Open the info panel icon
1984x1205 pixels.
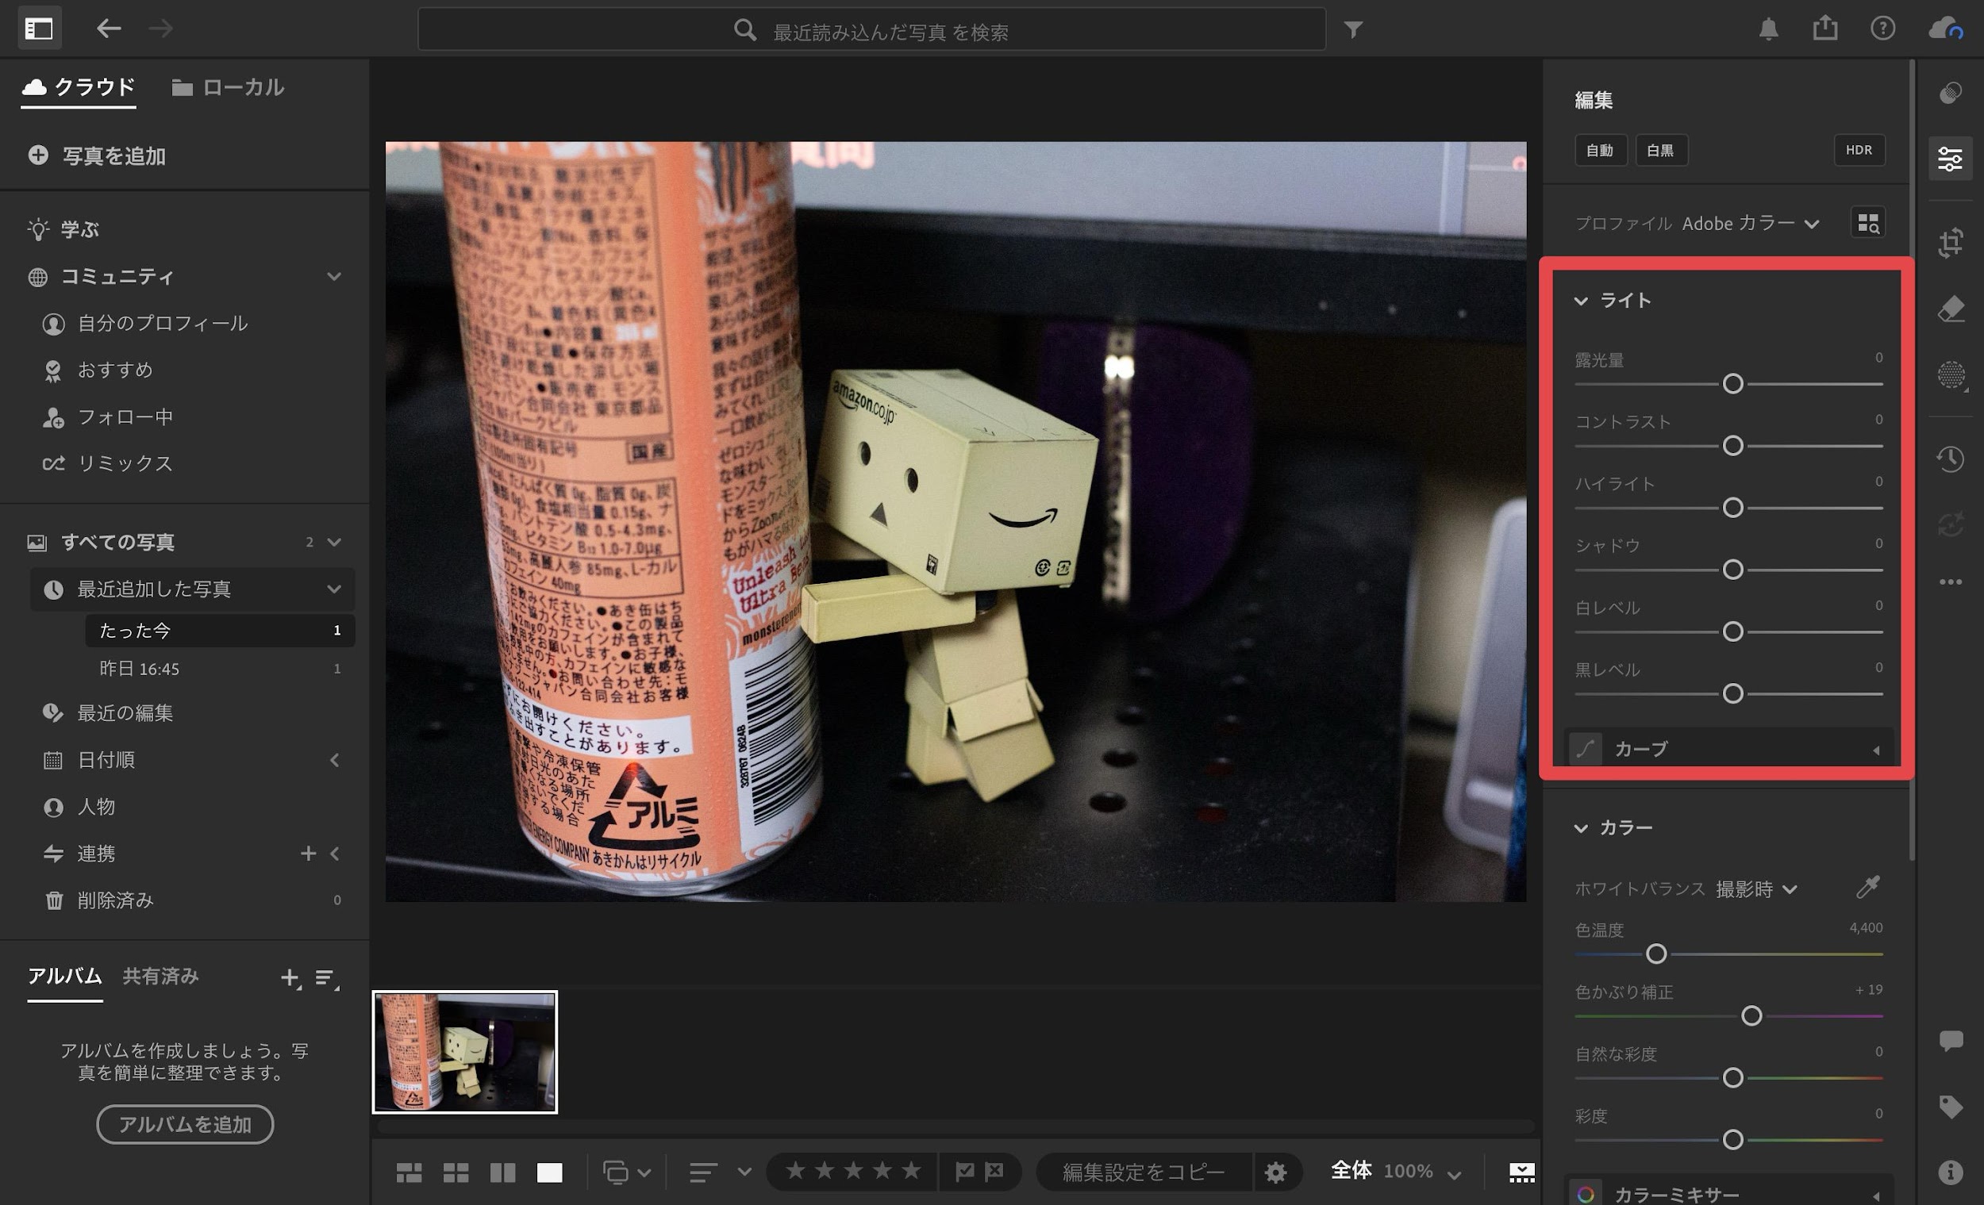click(x=1950, y=1172)
